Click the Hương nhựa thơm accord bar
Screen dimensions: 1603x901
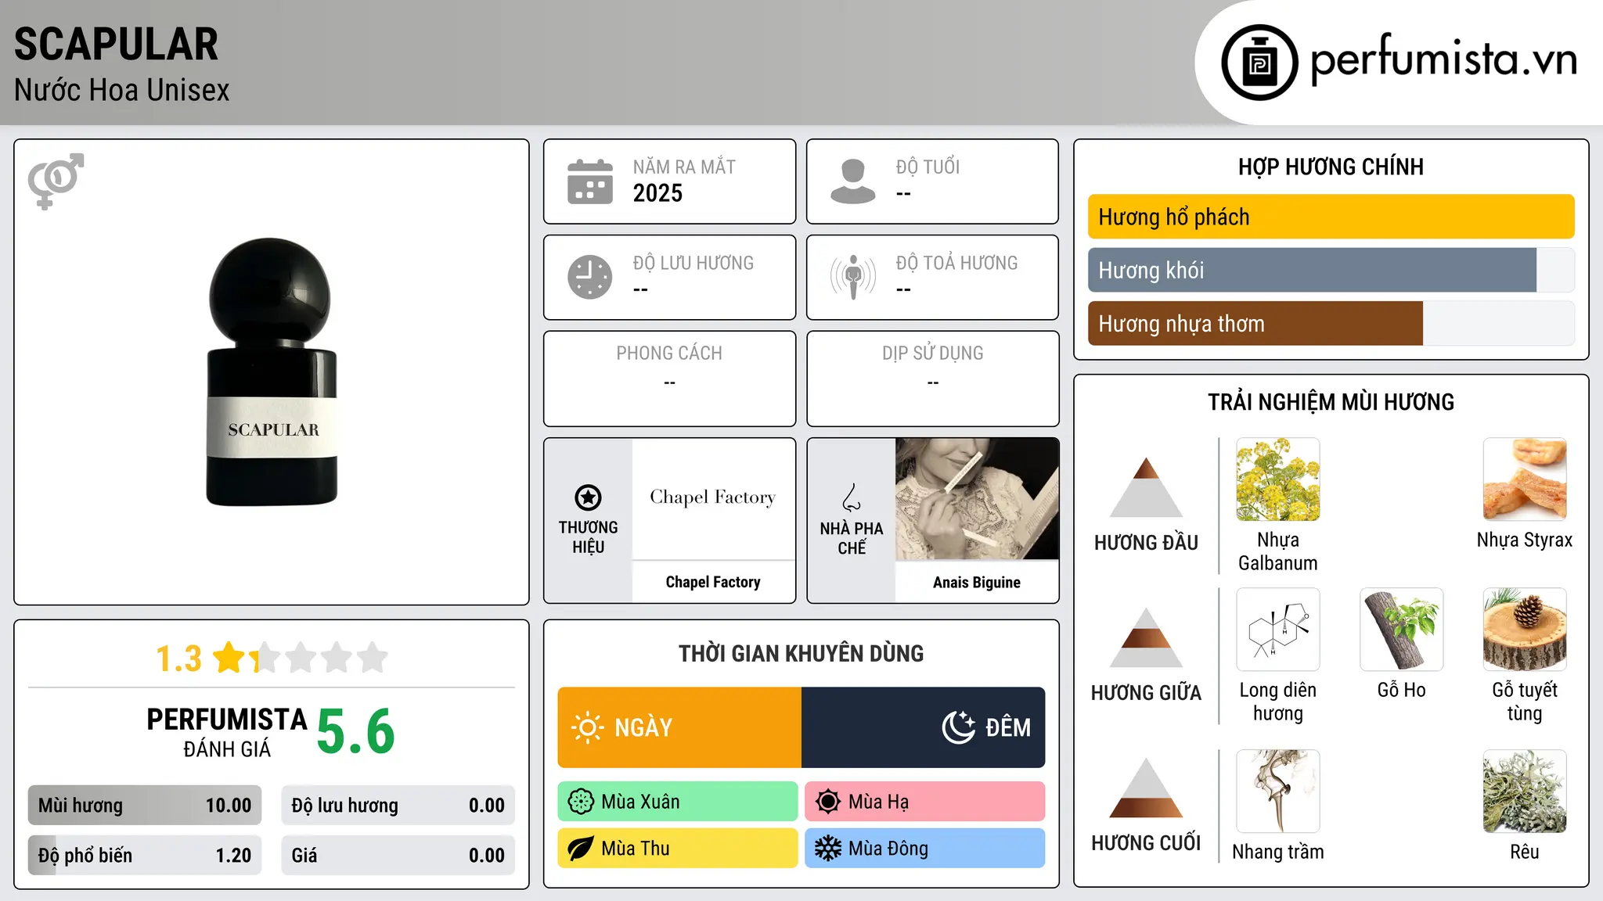(x=1331, y=323)
